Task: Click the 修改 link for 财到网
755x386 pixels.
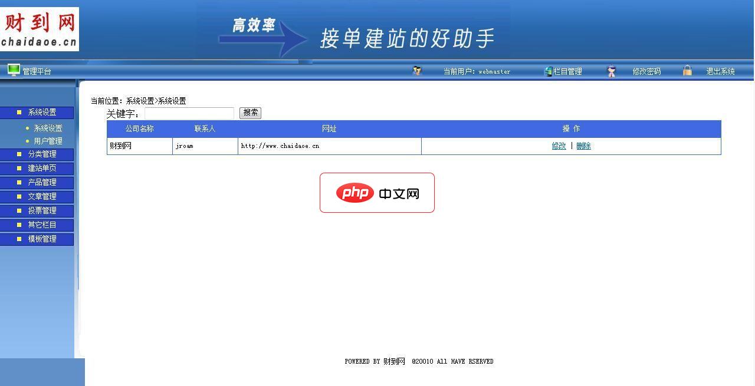Action: [x=558, y=146]
